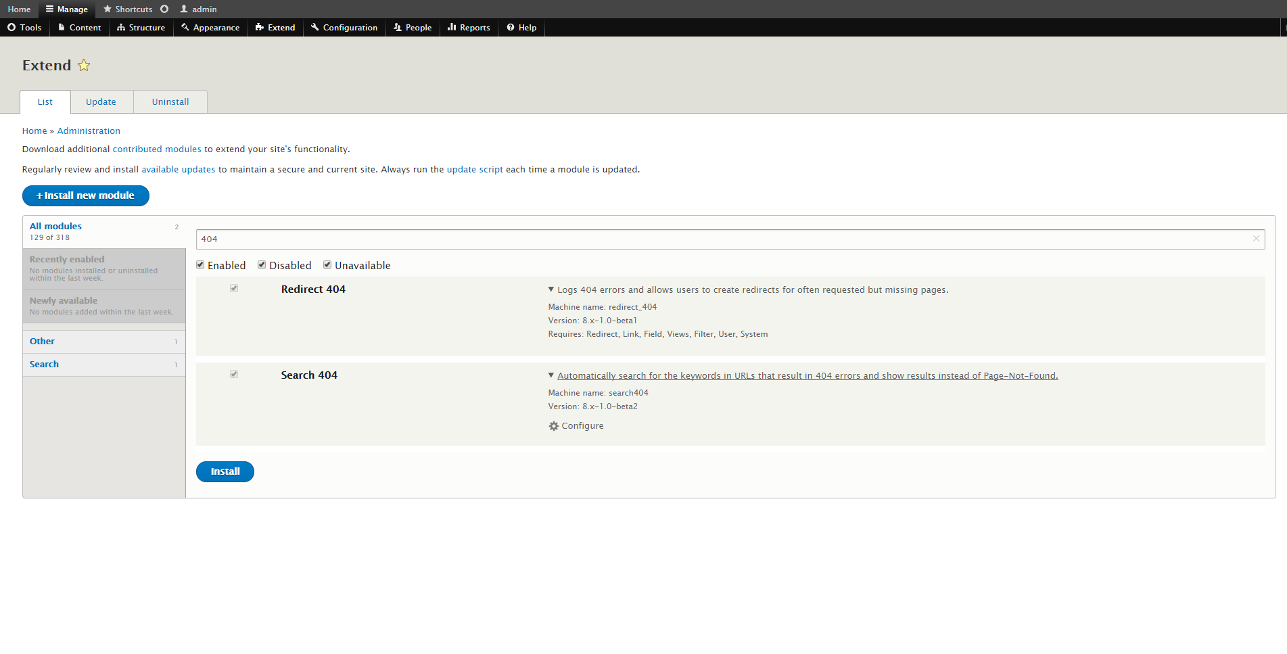Screen dimensions: 1287x654
Task: Click the admin user icon
Action: pos(184,9)
